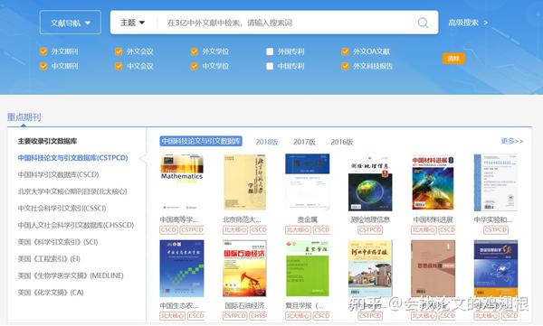The width and height of the screenshot is (543, 326).
Task: Select 中国科技论文与引文数据库(CSTPCD) in sidebar
Action: click(72, 158)
